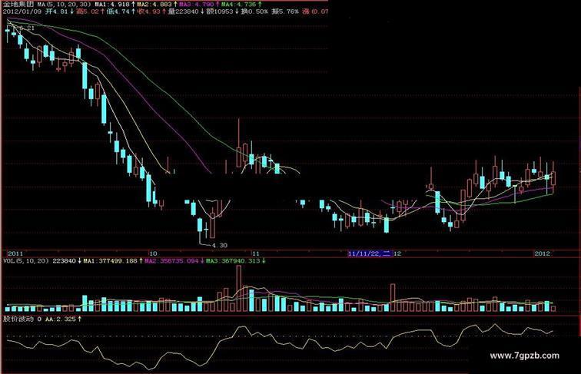Select the highlighted 11/11/22 date marker
Image resolution: width=581 pixels, height=374 pixels.
tap(370, 253)
